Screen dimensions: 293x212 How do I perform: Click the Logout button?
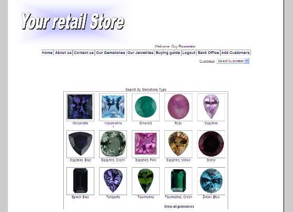189,53
